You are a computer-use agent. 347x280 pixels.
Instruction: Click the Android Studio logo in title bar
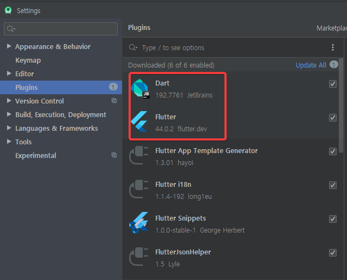click(8, 10)
